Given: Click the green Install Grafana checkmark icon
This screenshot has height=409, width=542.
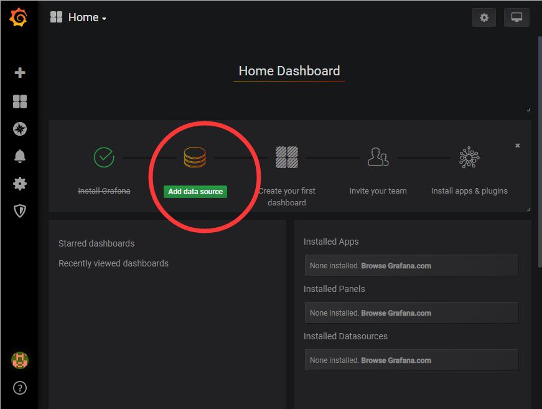Looking at the screenshot, I should pos(104,157).
